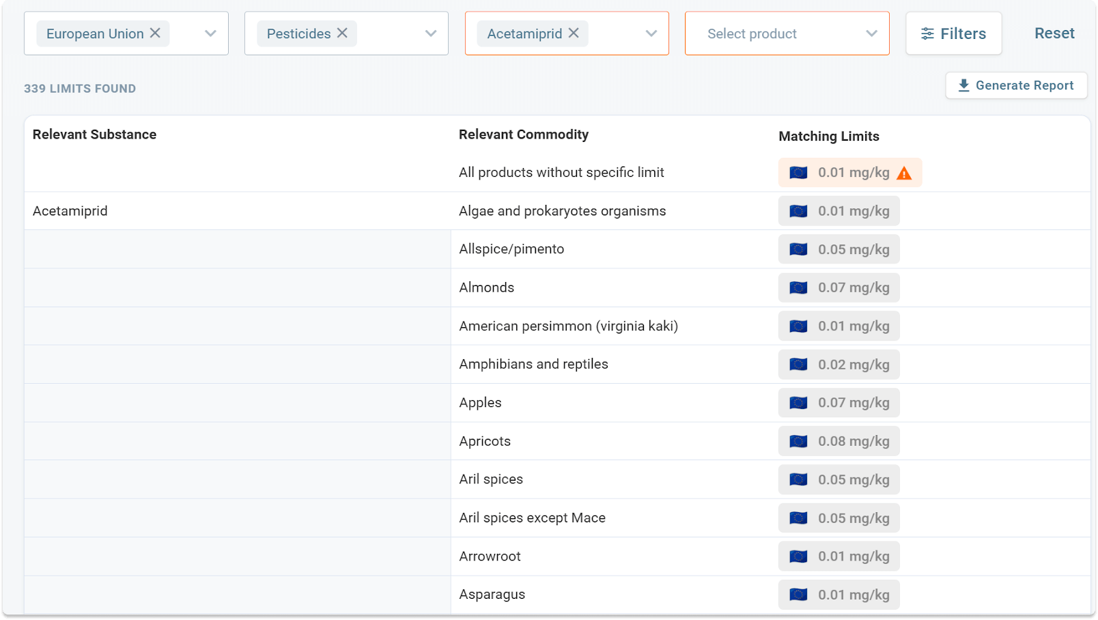Screen dimensions: 1098x620
Task: Open the Pesticides category dropdown arrow
Action: pyautogui.click(x=430, y=33)
